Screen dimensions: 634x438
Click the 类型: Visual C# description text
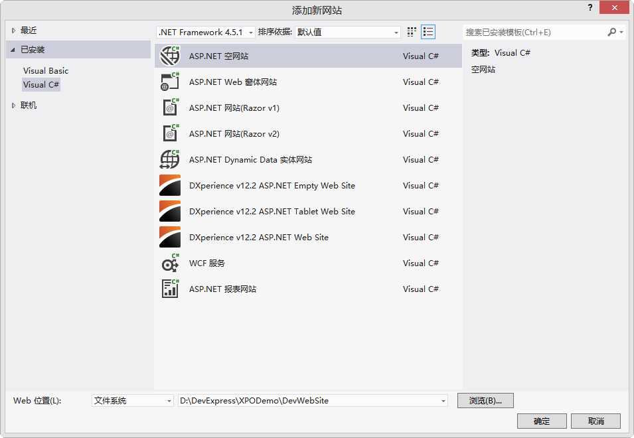(501, 52)
